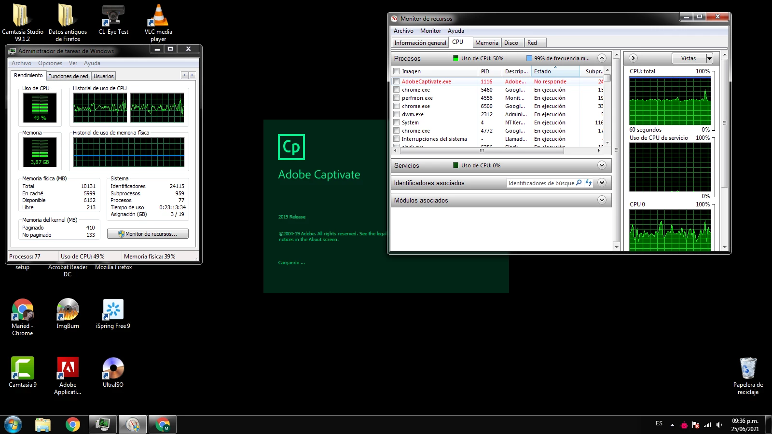Image resolution: width=772 pixels, height=434 pixels.
Task: Expand the Módulos asociados section
Action: (x=602, y=200)
